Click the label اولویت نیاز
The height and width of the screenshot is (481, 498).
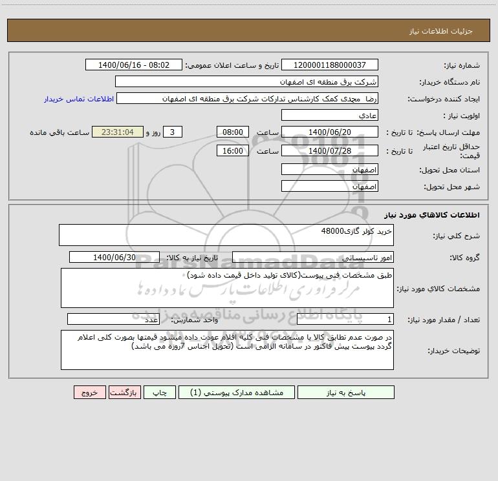462,116
